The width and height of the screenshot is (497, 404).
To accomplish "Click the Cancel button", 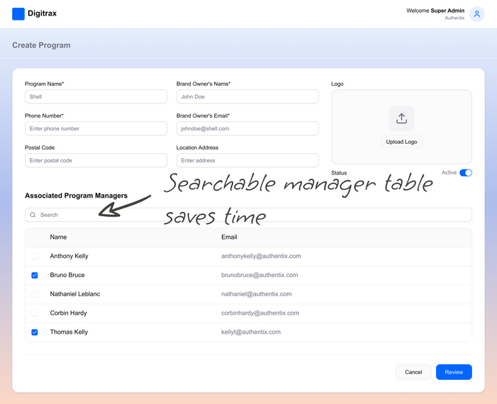I will pos(413,372).
